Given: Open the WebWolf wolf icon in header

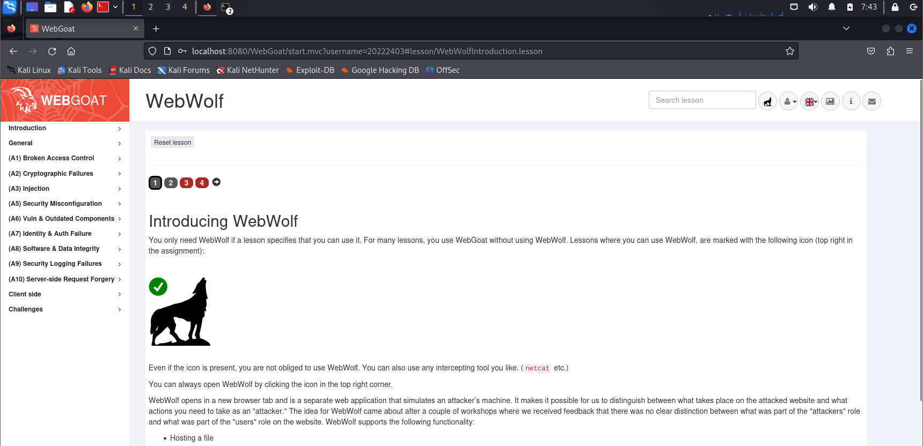Looking at the screenshot, I should 767,101.
